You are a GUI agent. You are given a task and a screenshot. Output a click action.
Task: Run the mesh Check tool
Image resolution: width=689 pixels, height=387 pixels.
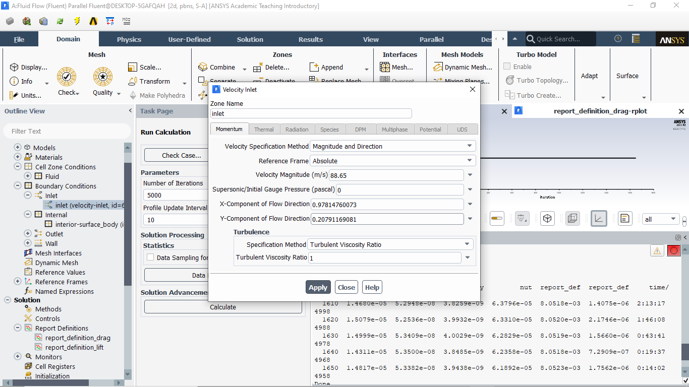tap(67, 81)
